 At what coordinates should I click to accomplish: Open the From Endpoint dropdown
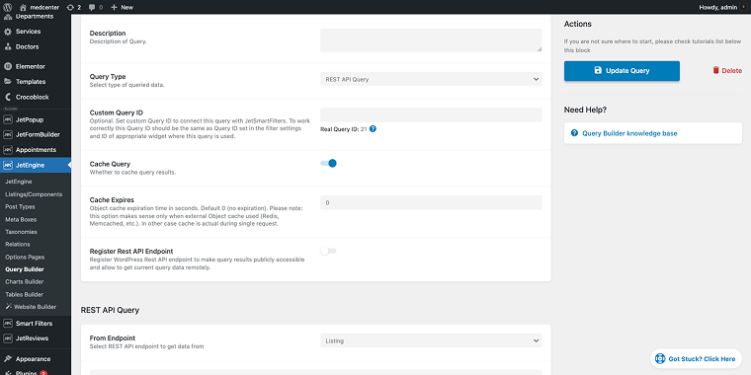[x=431, y=340]
